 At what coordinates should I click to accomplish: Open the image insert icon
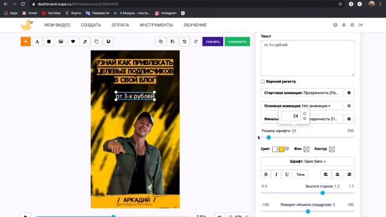61,42
